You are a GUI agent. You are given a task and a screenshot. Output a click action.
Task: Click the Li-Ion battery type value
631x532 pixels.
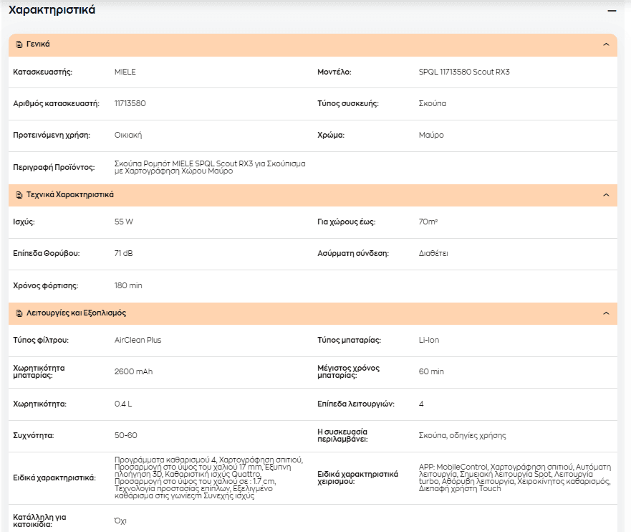tap(429, 340)
